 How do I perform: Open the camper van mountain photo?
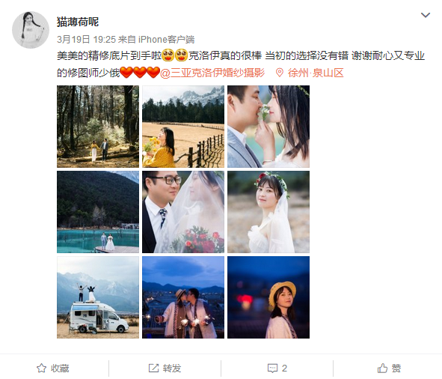[x=98, y=297]
